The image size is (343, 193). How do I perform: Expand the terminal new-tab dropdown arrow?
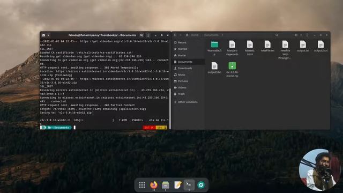(48, 35)
